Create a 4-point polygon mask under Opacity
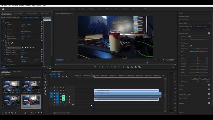 click(9, 43)
